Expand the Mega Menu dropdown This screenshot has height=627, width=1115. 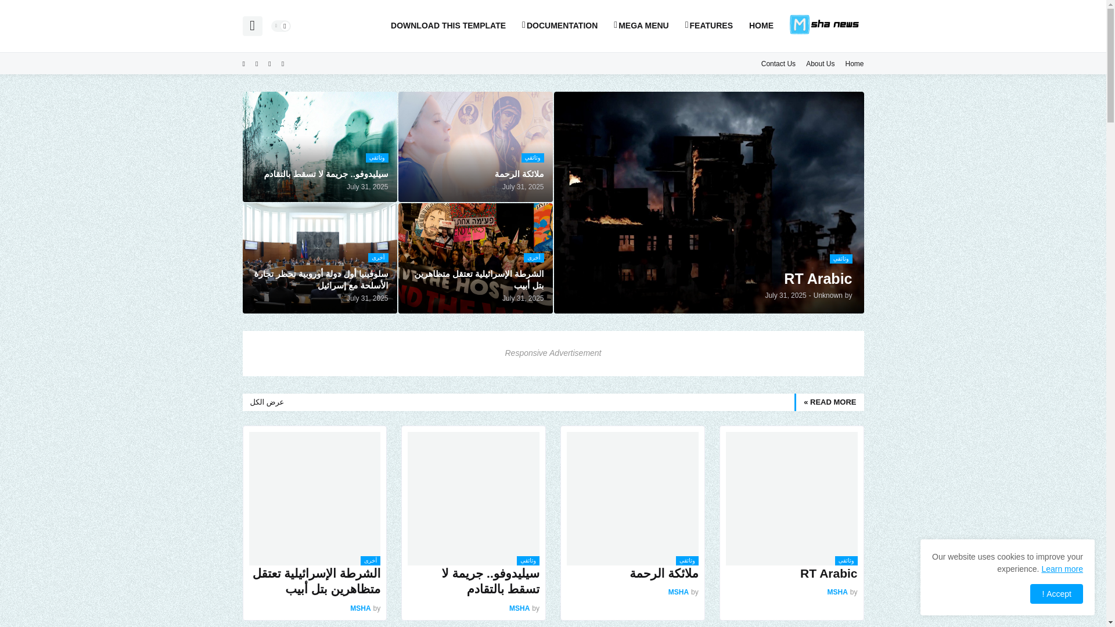coord(641,26)
